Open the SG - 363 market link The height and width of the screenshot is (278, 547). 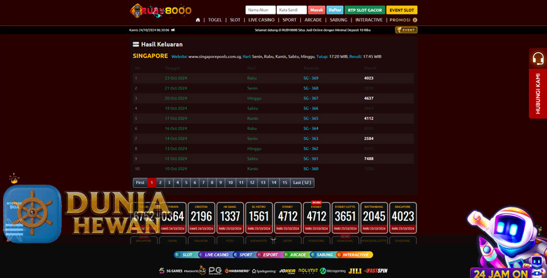pyautogui.click(x=310, y=138)
